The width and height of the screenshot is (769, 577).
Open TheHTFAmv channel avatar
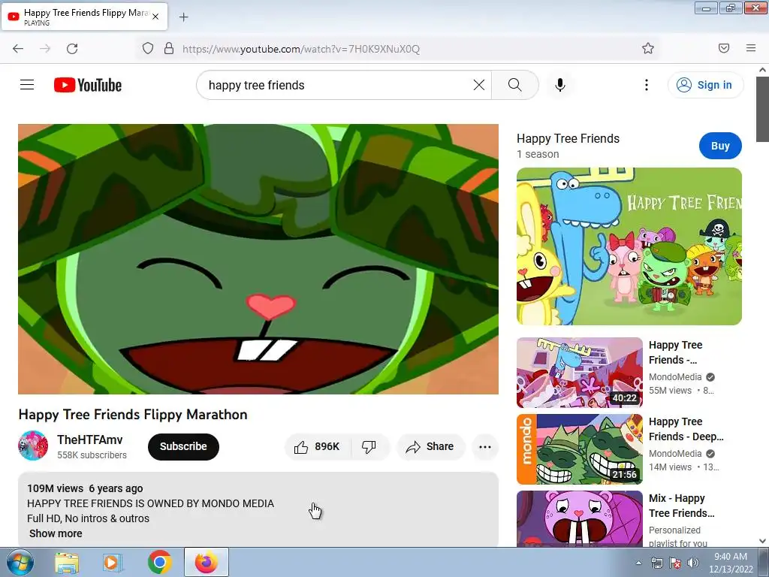pyautogui.click(x=33, y=446)
